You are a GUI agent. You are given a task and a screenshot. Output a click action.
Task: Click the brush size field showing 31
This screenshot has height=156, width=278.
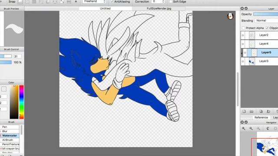click(17, 56)
